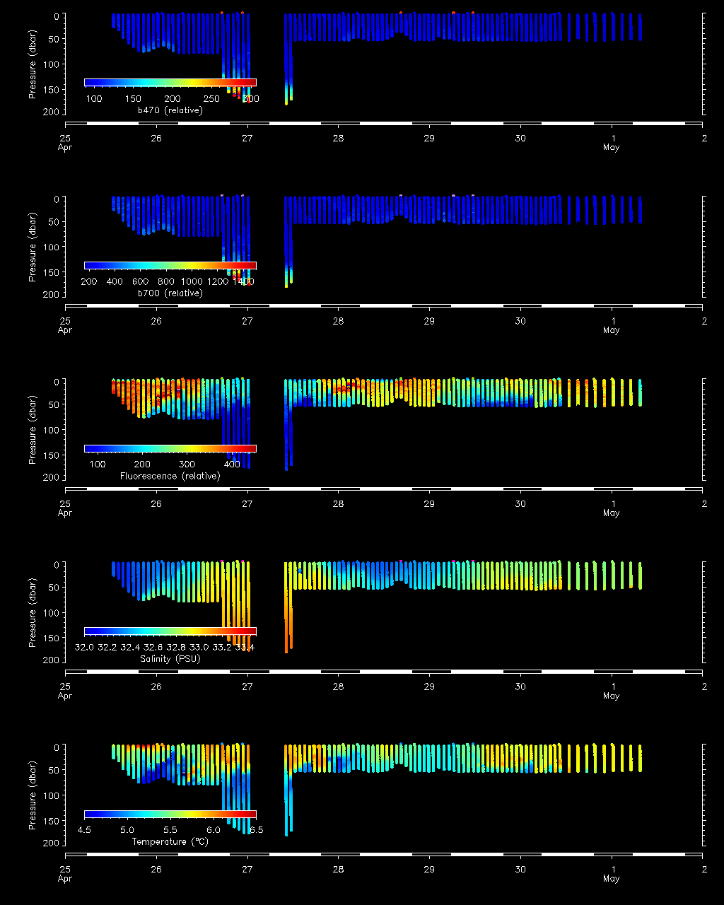Click the Salinity color scale bar
The image size is (724, 905).
tap(170, 631)
